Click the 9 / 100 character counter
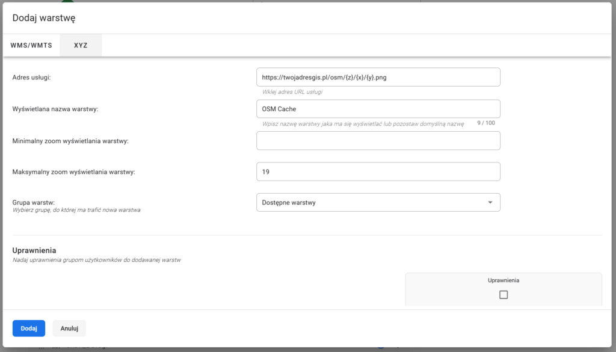 [x=485, y=123]
